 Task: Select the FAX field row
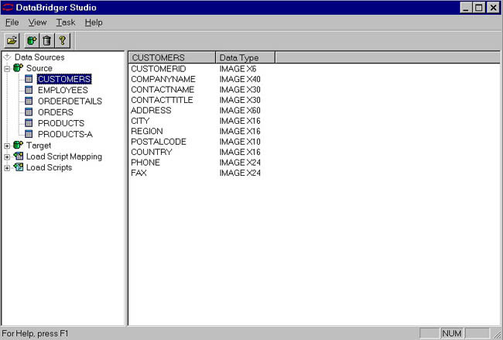click(x=139, y=173)
